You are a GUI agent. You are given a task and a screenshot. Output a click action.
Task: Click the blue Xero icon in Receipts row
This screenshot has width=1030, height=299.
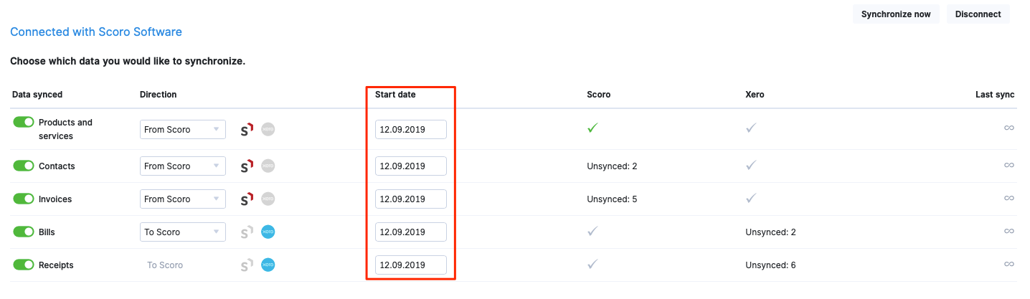coord(268,265)
